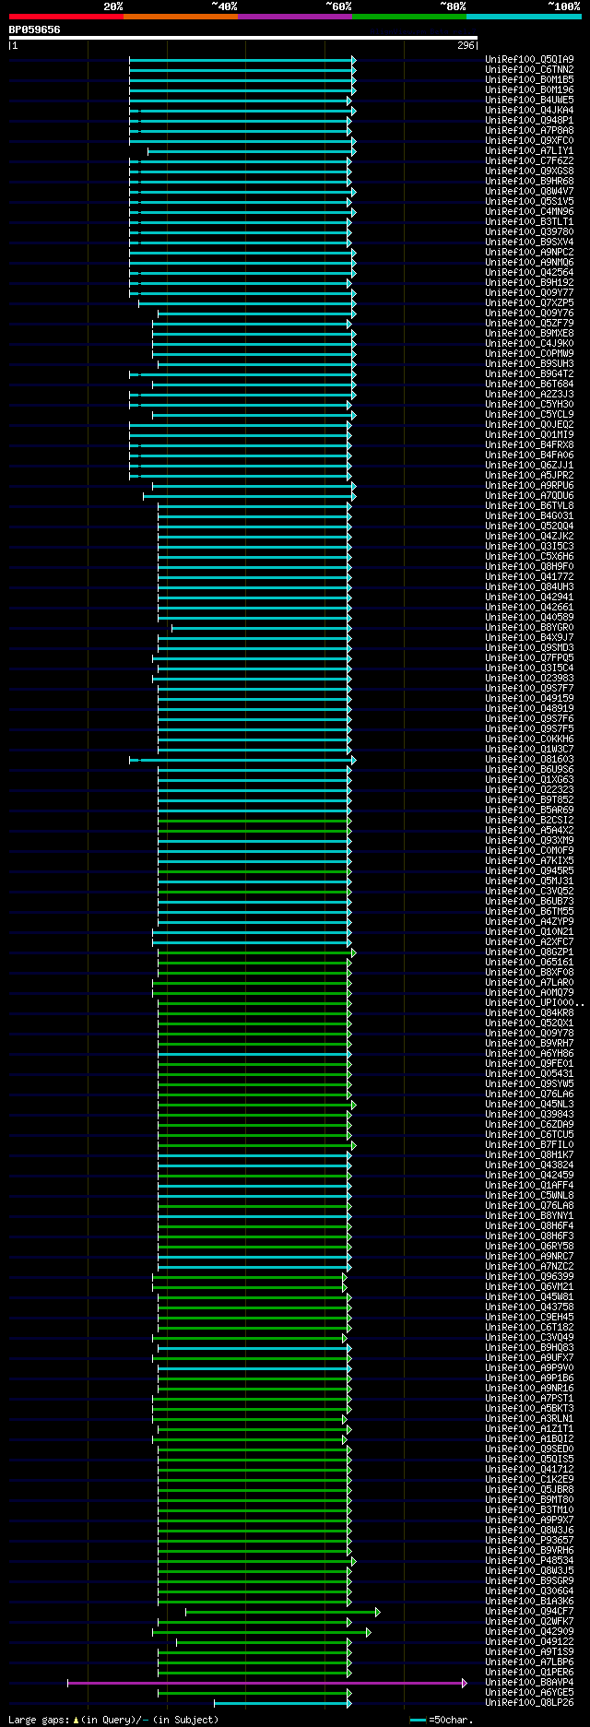
Task: Open hit UniRef100_O81603
Action: (529, 760)
